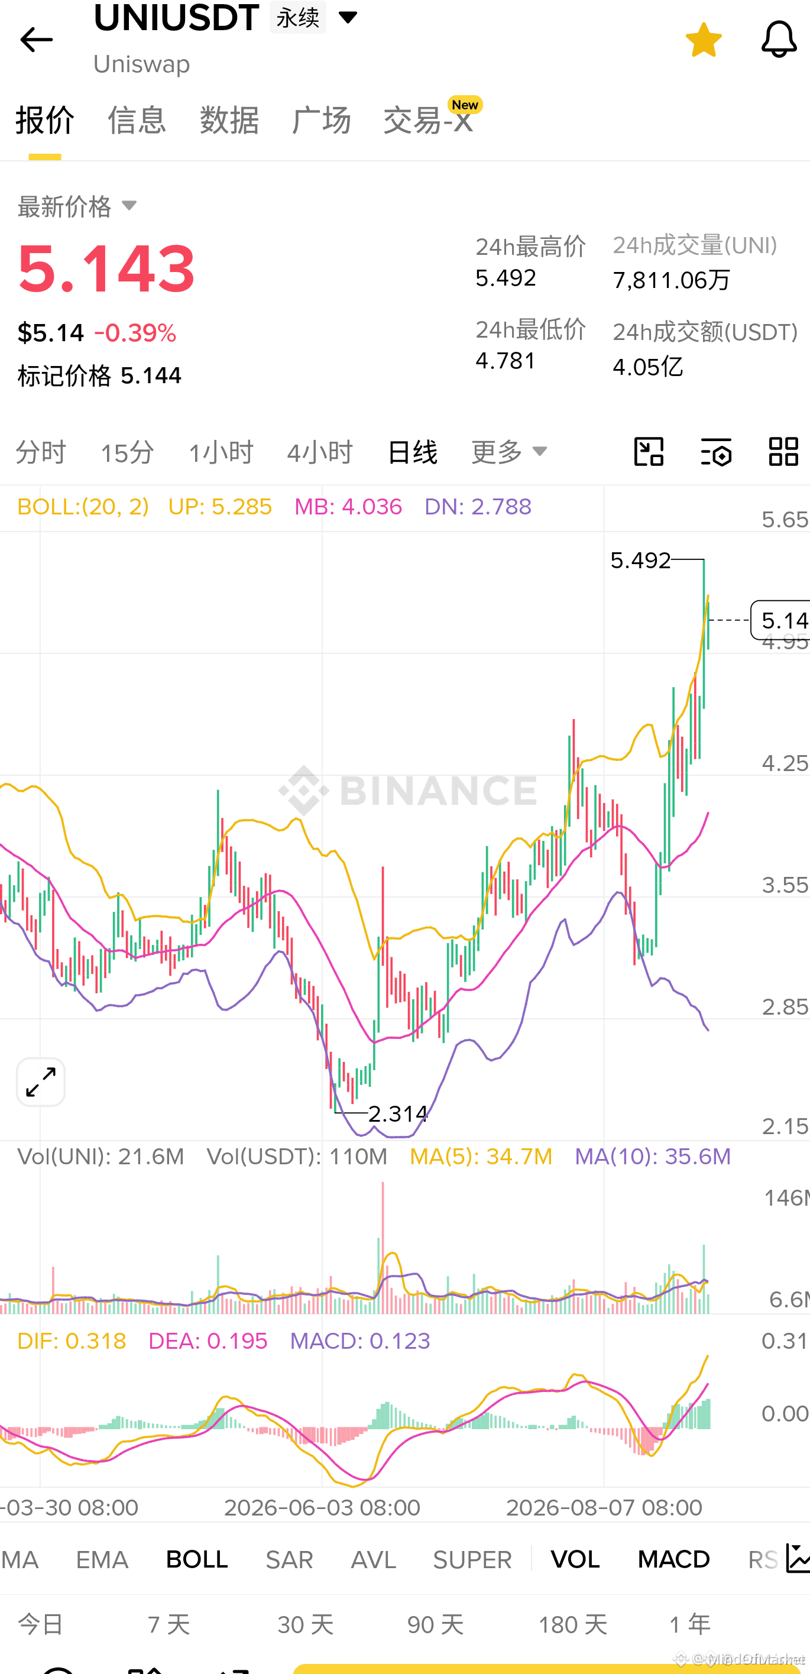The height and width of the screenshot is (1674, 810).
Task: Select the 7 天 performance range
Action: click(169, 1624)
